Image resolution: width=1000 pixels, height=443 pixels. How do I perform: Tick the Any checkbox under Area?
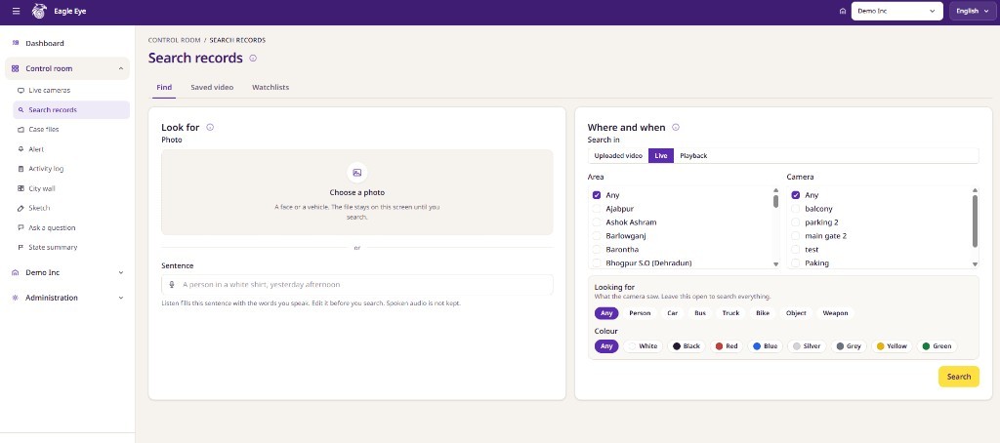pyautogui.click(x=597, y=195)
